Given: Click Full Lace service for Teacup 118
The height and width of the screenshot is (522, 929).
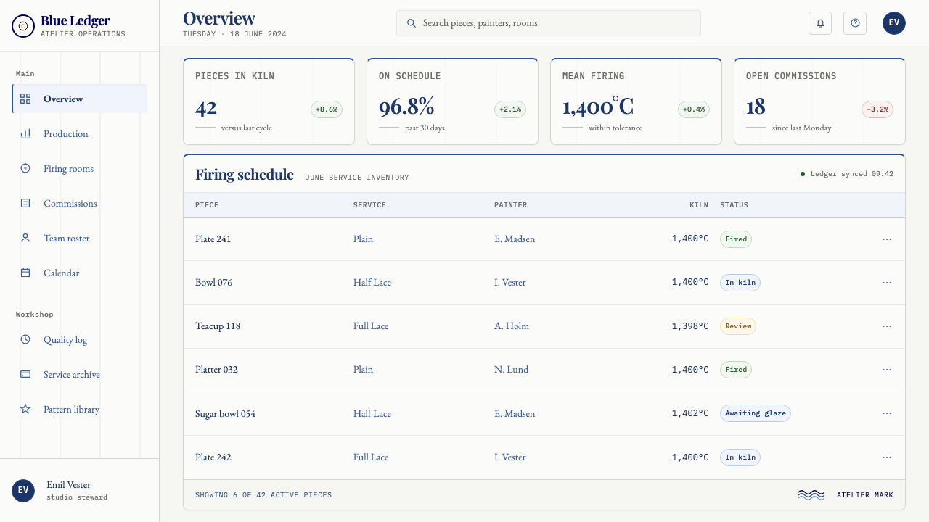Looking at the screenshot, I should 371,326.
